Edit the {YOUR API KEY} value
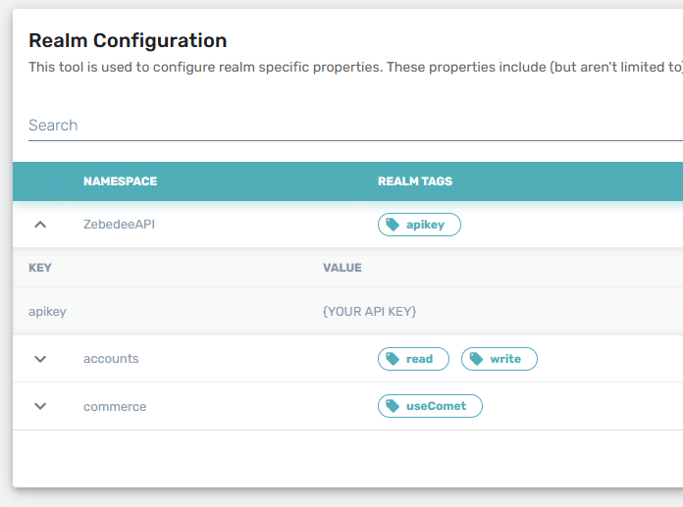The image size is (683, 507). click(x=369, y=312)
